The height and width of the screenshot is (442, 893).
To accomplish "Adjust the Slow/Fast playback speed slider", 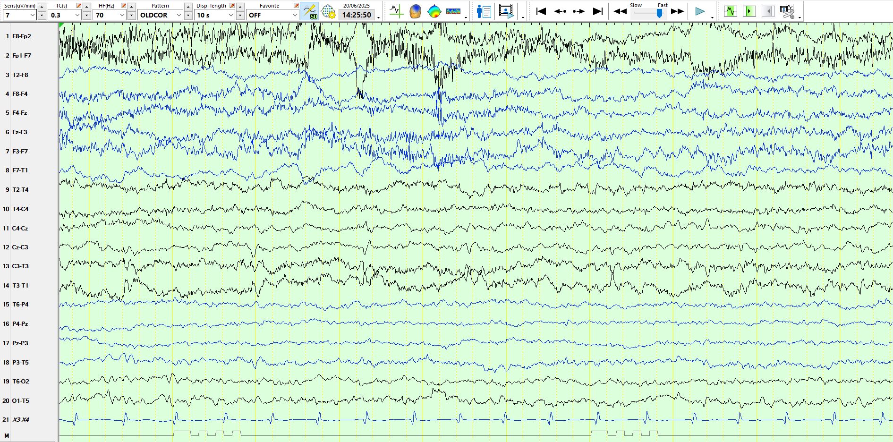I will tap(659, 13).
